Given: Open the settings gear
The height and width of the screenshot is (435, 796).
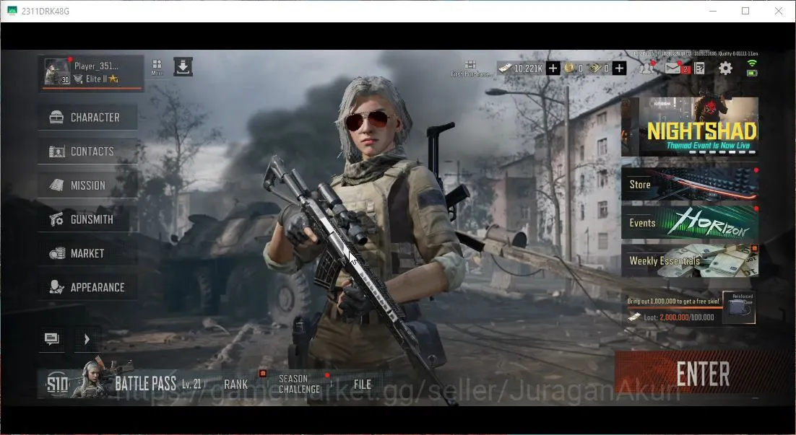Looking at the screenshot, I should tap(725, 69).
